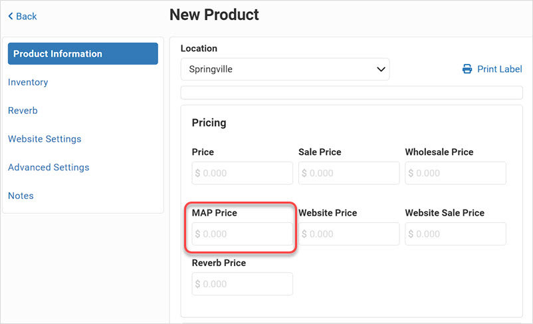Open the Inventory section
The height and width of the screenshot is (324, 533).
(x=28, y=82)
